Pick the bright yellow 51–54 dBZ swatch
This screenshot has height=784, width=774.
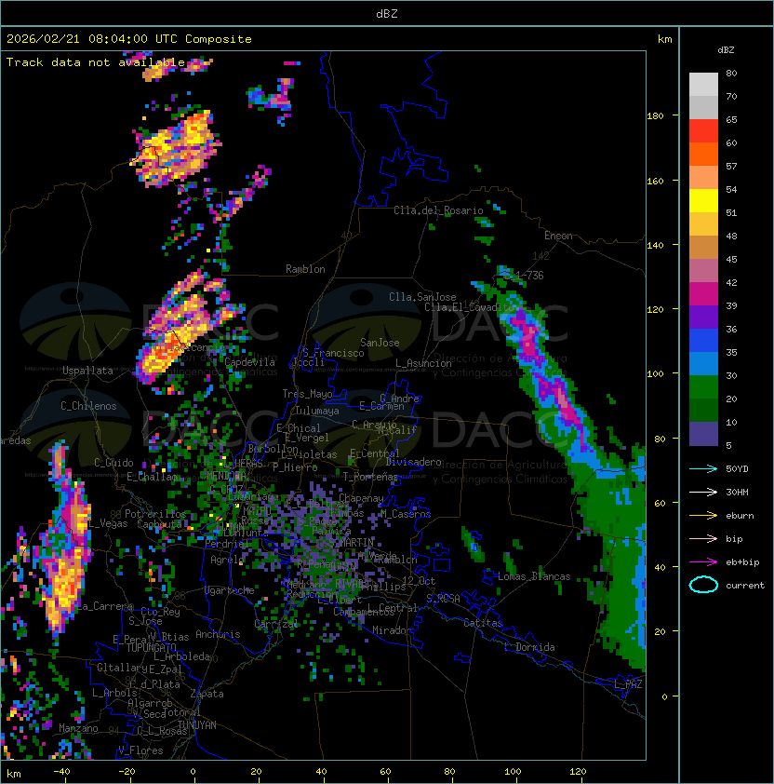tap(703, 200)
